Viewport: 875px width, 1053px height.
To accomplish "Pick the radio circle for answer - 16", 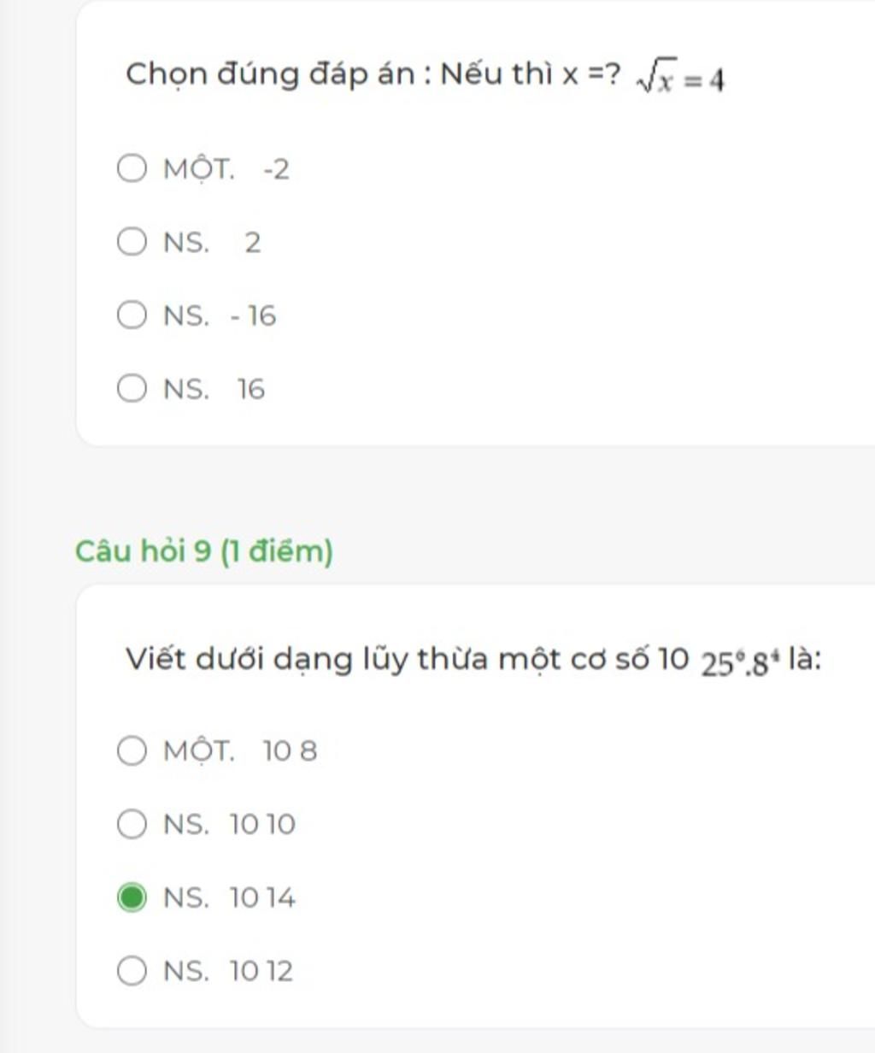I will [132, 315].
